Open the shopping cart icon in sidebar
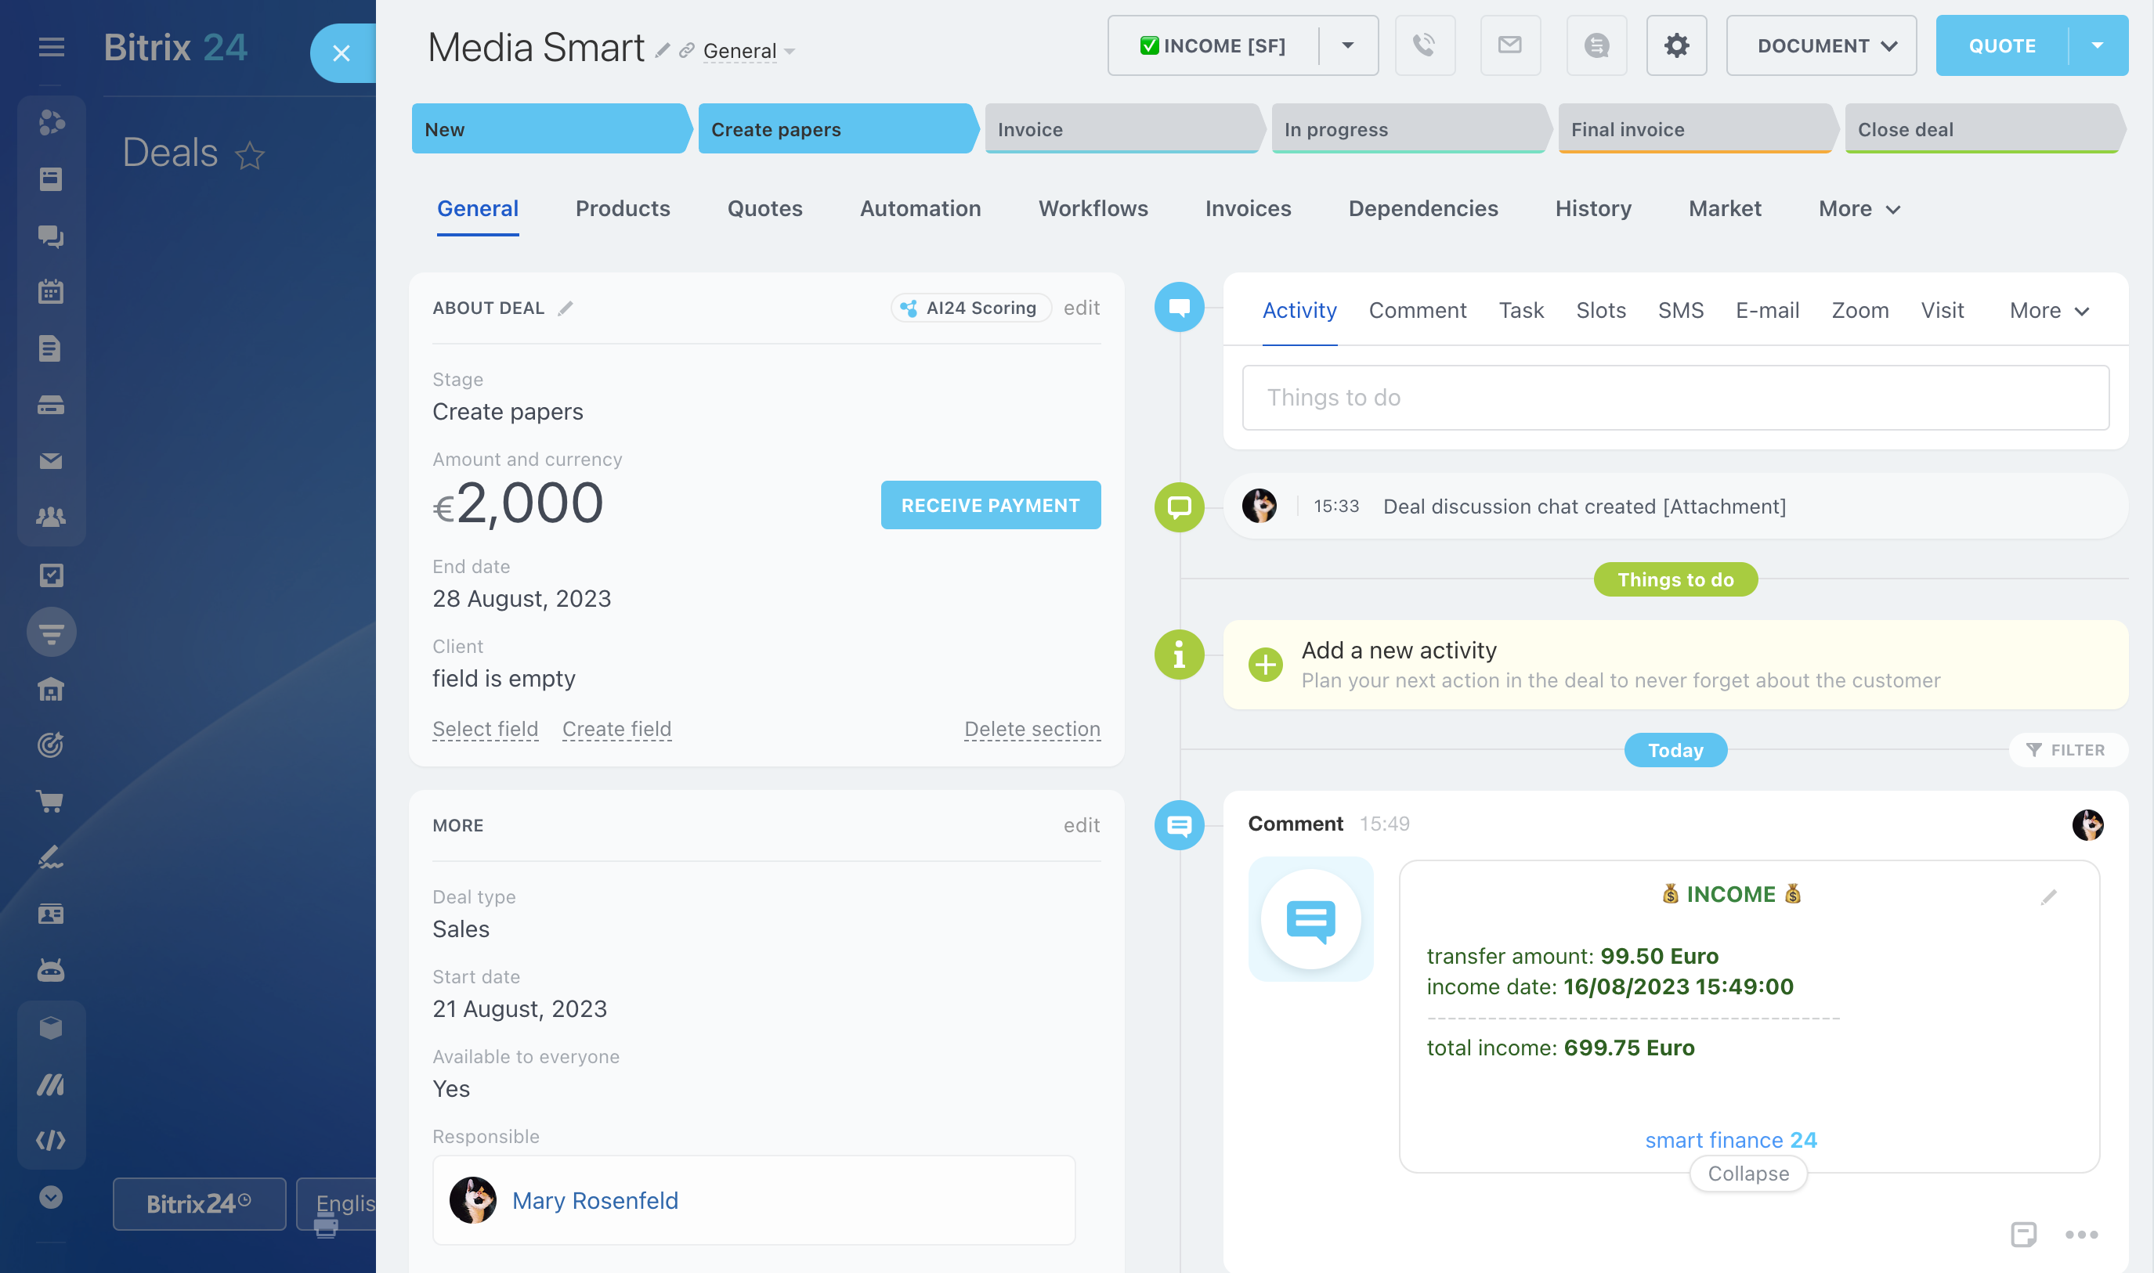This screenshot has width=2154, height=1273. [51, 801]
